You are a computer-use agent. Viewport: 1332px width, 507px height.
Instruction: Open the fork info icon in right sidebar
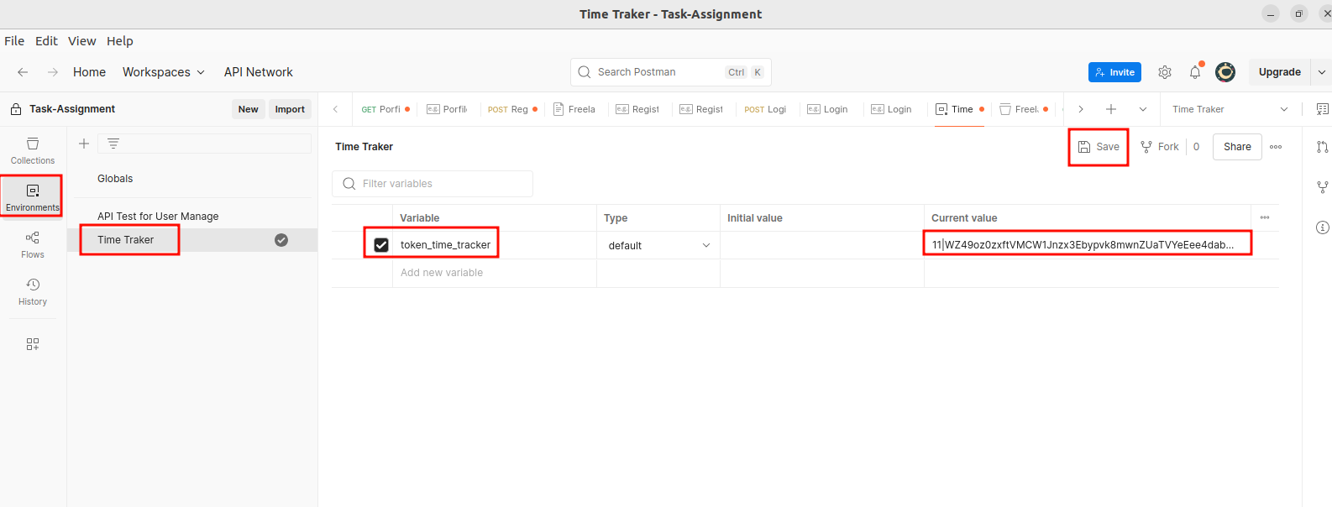1323,187
